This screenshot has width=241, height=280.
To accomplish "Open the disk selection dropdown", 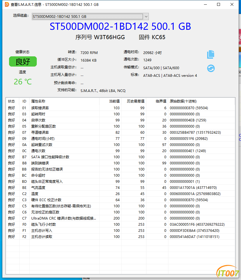I will (x=90, y=17).
